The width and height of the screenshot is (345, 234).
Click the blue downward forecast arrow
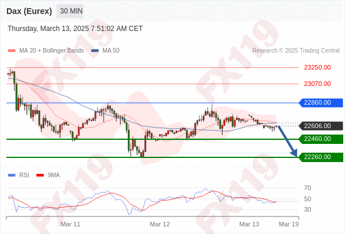coord(288,141)
